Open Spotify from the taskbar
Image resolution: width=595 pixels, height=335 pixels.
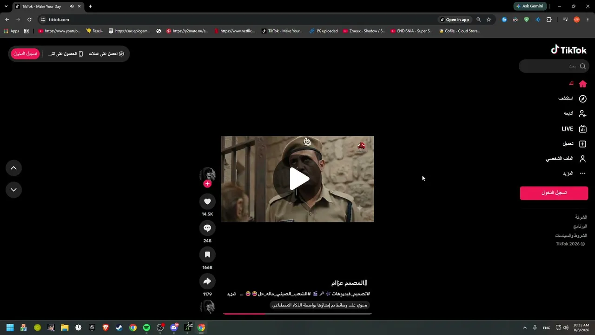coord(146,328)
